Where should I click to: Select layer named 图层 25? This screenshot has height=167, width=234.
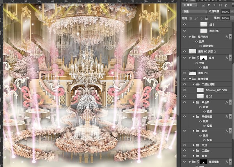214,31
